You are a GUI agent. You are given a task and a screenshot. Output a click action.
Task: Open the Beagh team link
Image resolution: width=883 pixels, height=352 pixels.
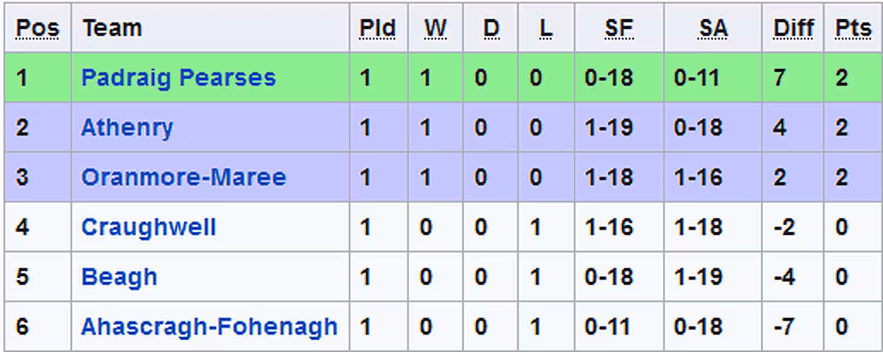pyautogui.click(x=119, y=277)
